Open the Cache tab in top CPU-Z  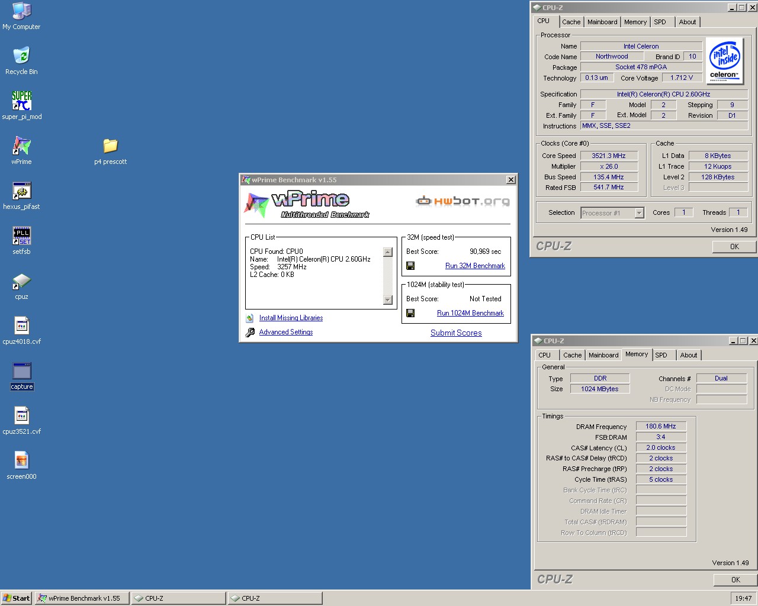point(571,22)
